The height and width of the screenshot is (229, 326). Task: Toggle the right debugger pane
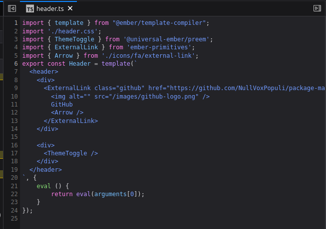click(x=317, y=8)
